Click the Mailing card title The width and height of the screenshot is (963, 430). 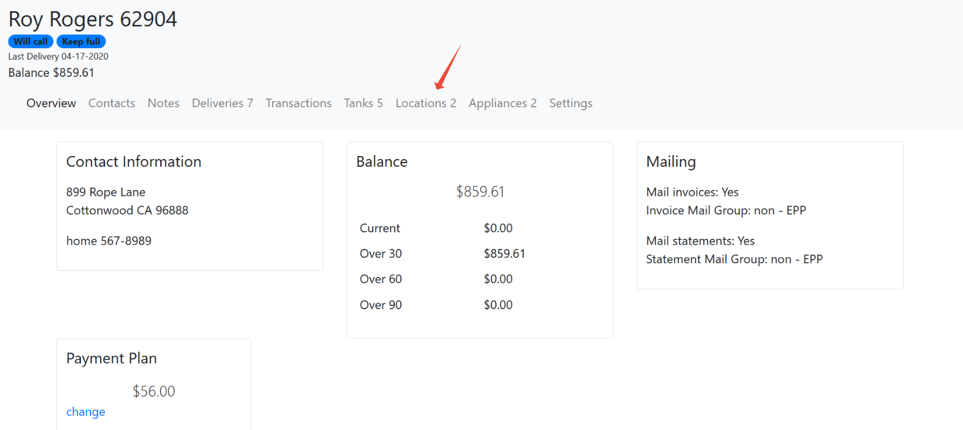(x=671, y=161)
